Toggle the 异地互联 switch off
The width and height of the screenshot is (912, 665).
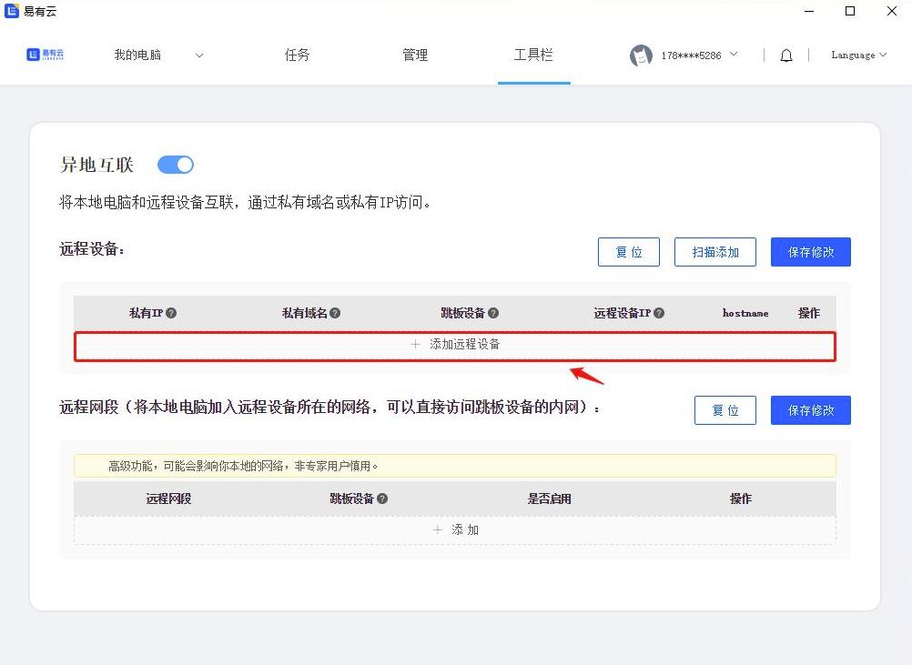point(176,165)
